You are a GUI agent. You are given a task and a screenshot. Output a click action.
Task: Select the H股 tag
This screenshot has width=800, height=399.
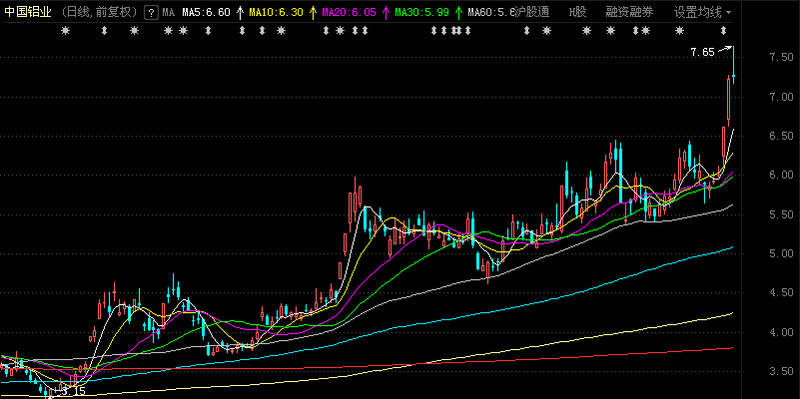[x=577, y=13]
